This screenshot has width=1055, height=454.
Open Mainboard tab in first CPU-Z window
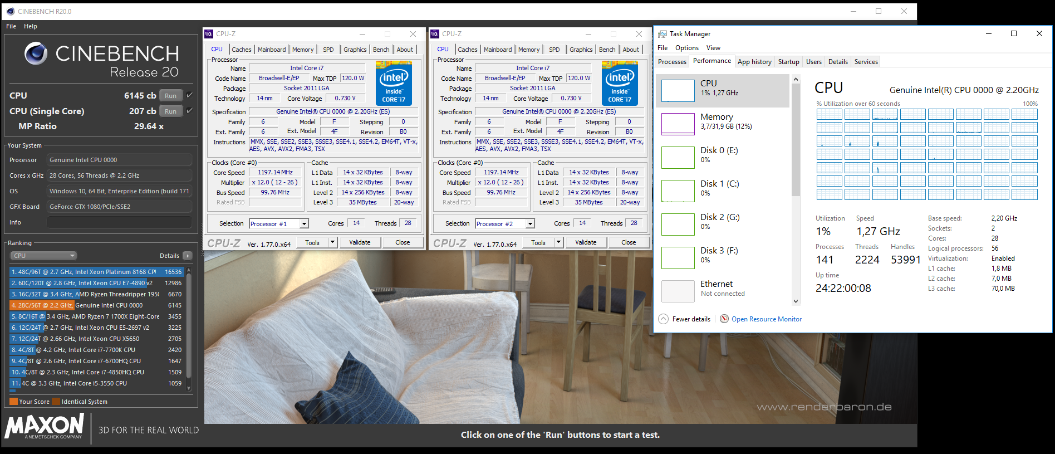tap(272, 50)
